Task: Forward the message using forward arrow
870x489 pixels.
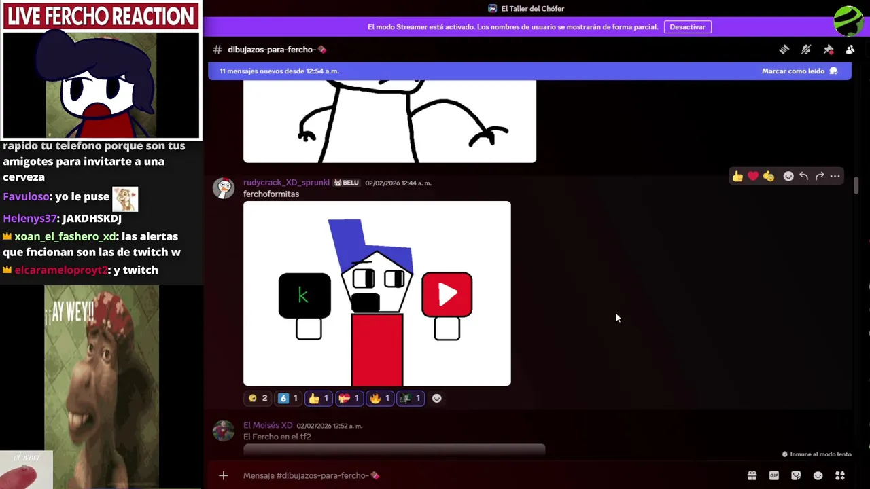Action: 820,177
